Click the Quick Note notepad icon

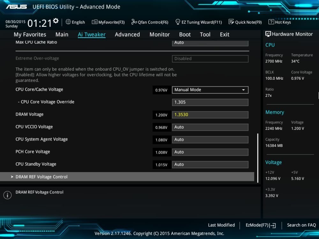click(x=231, y=22)
